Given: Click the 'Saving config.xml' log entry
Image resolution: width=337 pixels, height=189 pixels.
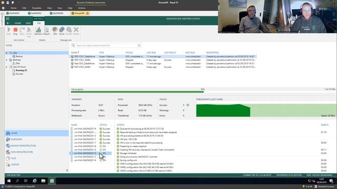Looking at the screenshot, I should pos(128,160).
